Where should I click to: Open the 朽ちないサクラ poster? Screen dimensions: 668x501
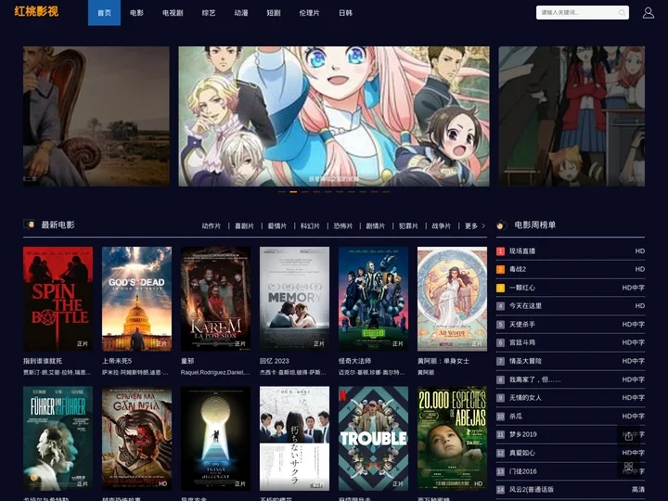click(x=294, y=438)
